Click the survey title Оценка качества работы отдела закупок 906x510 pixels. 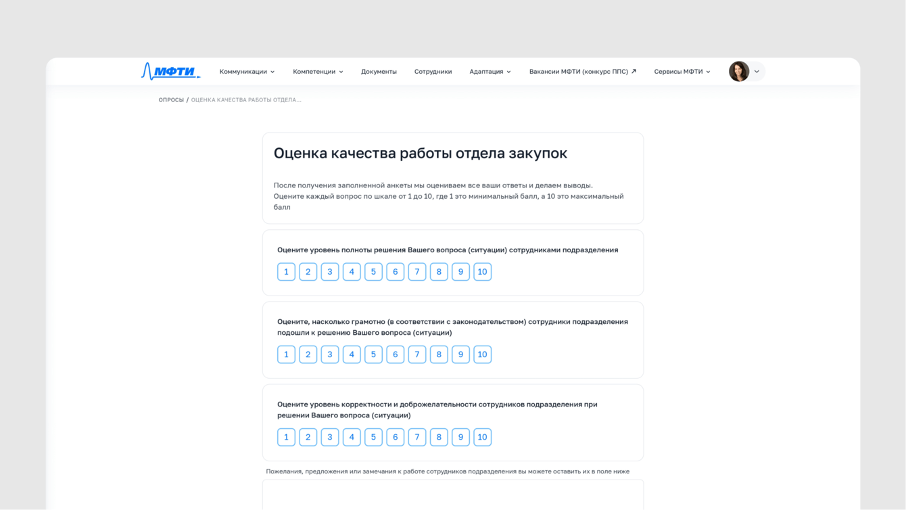pyautogui.click(x=421, y=153)
